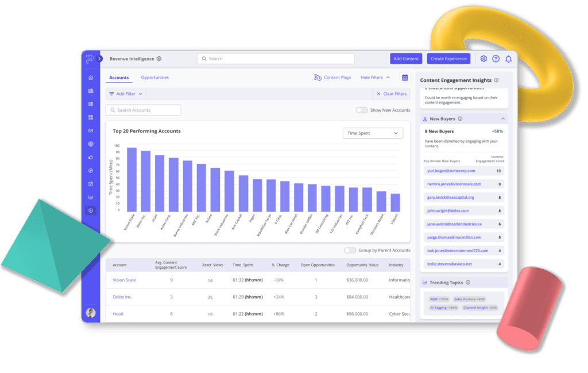Screen dimensions: 588x373
Task: Enable the Show New Accounts toggle
Action: pyautogui.click(x=362, y=109)
